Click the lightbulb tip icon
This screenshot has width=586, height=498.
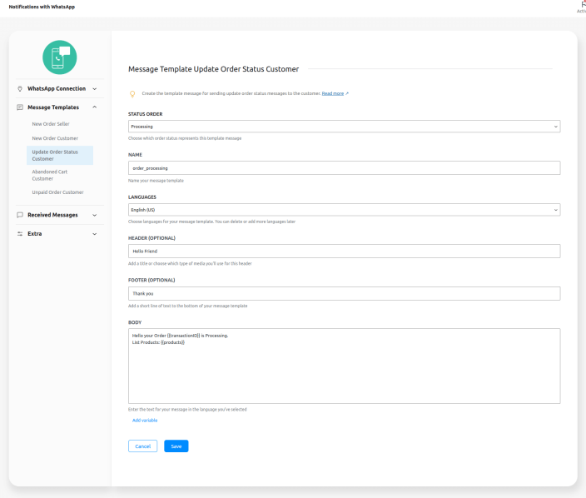pyautogui.click(x=132, y=94)
